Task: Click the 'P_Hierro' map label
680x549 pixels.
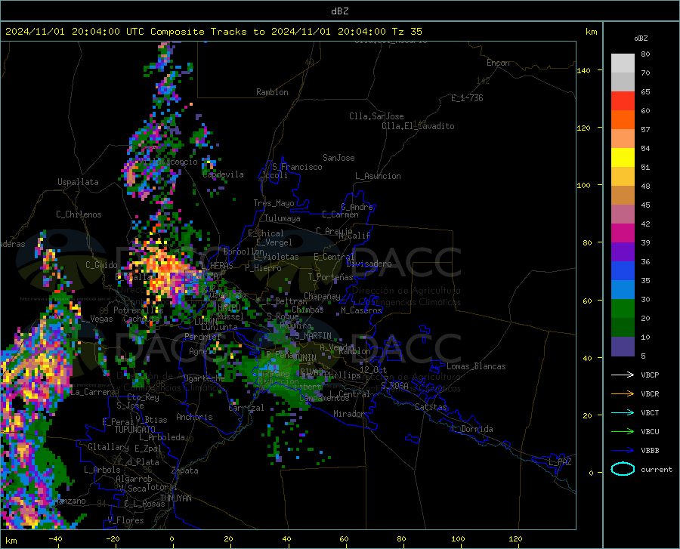Action: (x=263, y=268)
